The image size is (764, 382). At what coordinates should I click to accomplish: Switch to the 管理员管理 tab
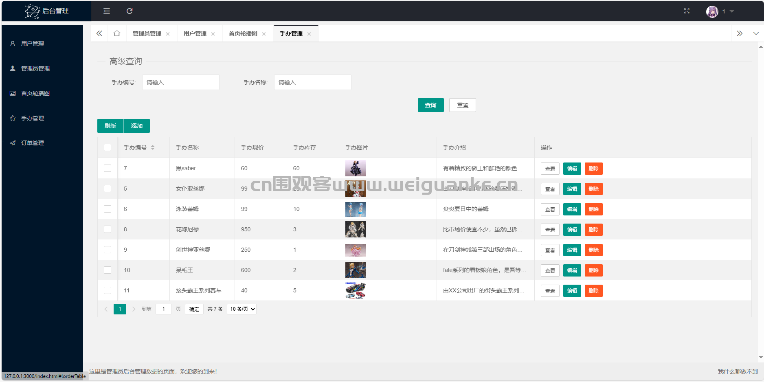[x=147, y=33]
